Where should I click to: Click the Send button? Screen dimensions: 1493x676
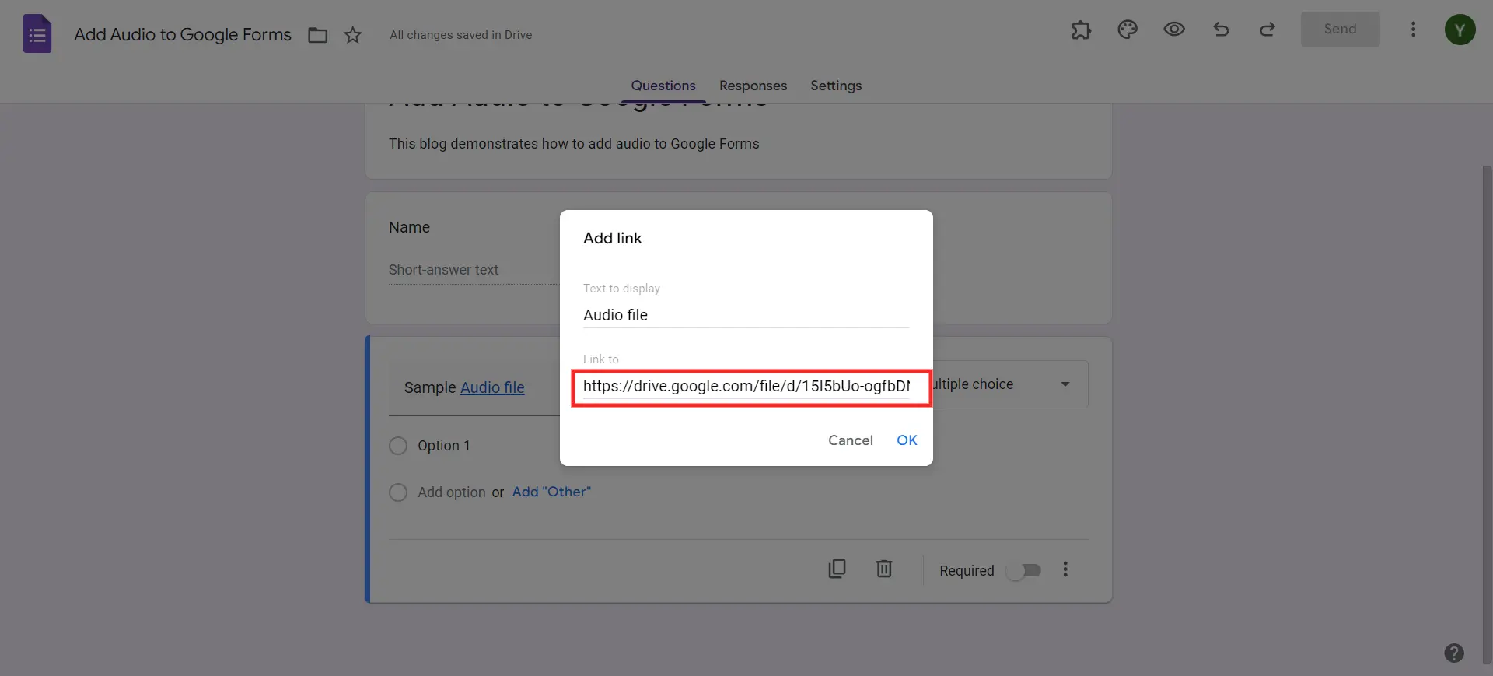point(1340,29)
